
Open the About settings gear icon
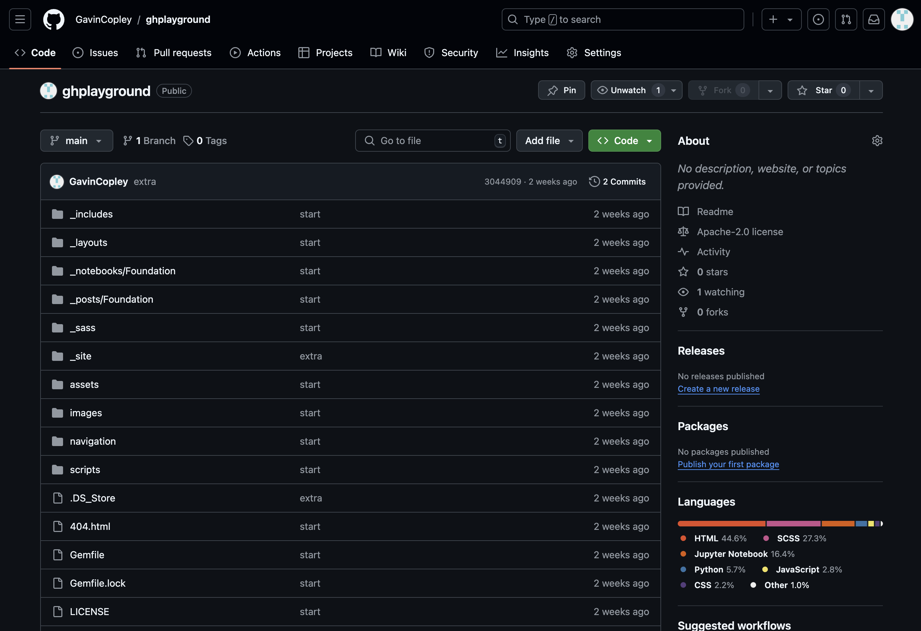coord(877,141)
